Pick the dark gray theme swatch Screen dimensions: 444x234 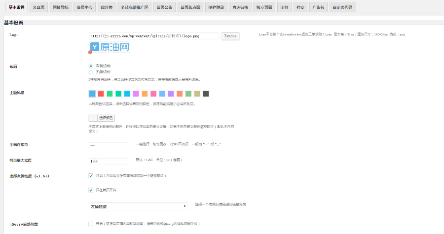click(x=206, y=94)
